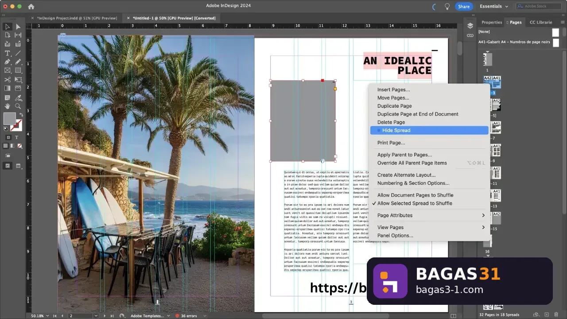
Task: Choose Delete Page menu item
Action: (391, 122)
